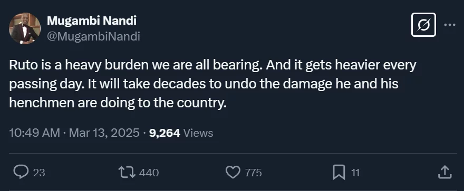The height and width of the screenshot is (191, 464).
Task: Click the Grok explain-post icon
Action: pos(423,25)
